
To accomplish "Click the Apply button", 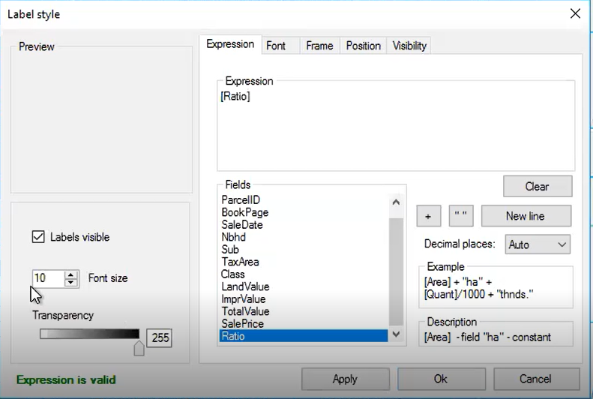I will coord(345,379).
